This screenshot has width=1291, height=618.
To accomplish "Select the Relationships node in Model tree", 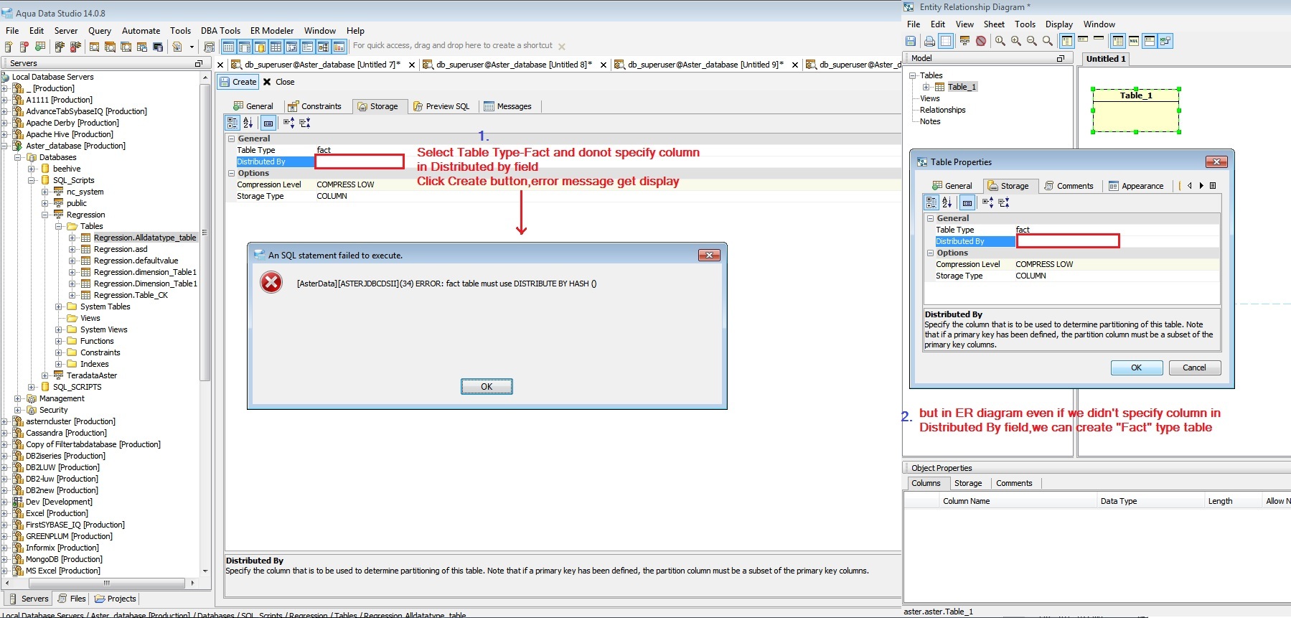I will click(x=942, y=110).
